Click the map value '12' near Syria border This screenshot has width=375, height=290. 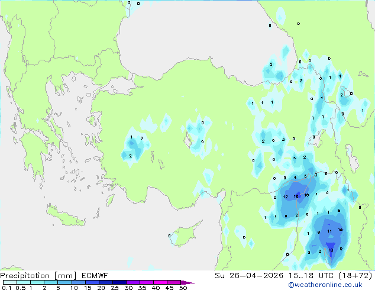285,197
